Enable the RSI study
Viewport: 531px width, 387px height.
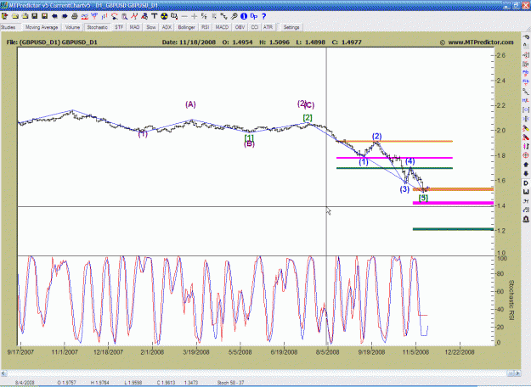[206, 27]
